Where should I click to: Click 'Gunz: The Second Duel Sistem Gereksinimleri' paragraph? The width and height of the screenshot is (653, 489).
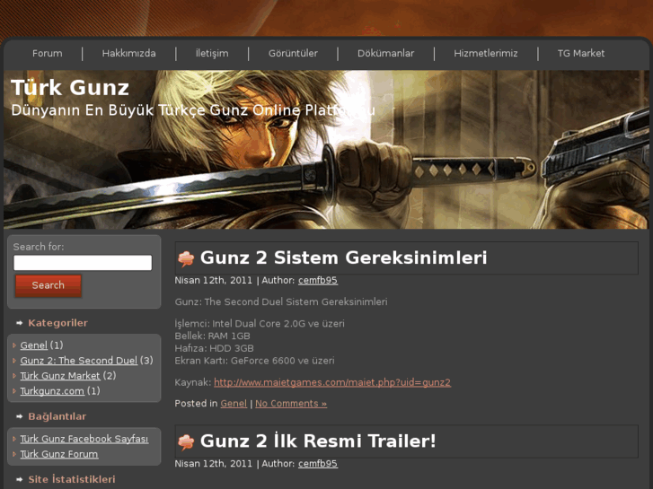click(x=281, y=302)
